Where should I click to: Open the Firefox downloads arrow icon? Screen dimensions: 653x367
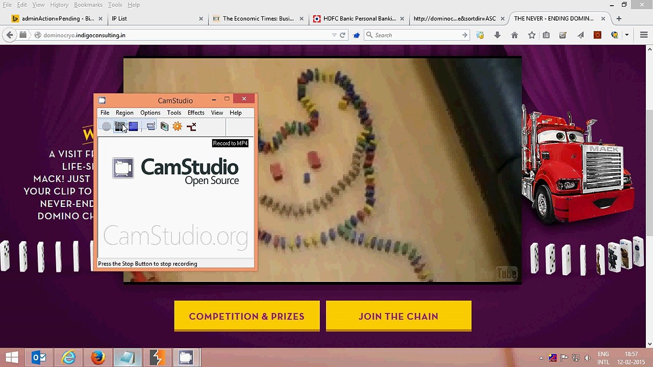tap(497, 35)
